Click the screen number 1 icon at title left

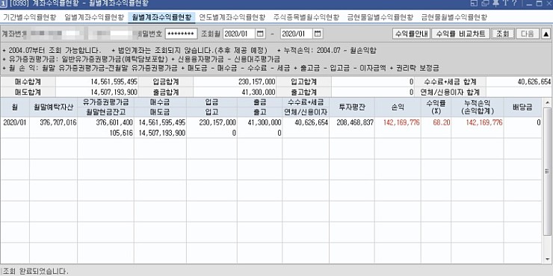(3, 4)
